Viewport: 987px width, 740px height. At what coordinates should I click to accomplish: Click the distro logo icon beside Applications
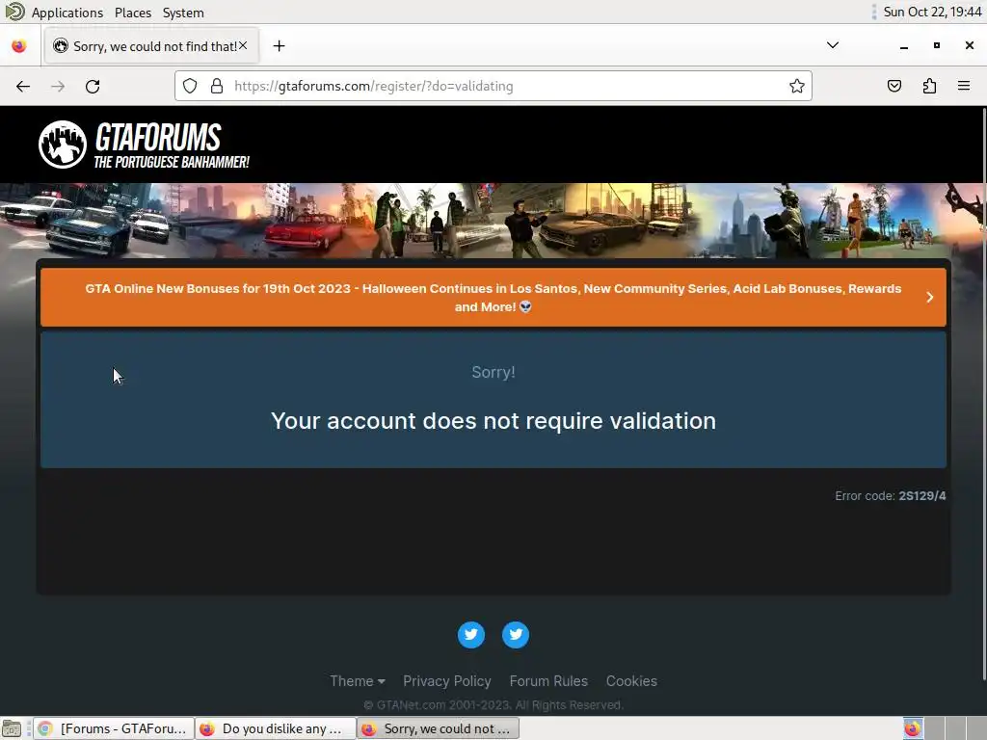point(14,12)
